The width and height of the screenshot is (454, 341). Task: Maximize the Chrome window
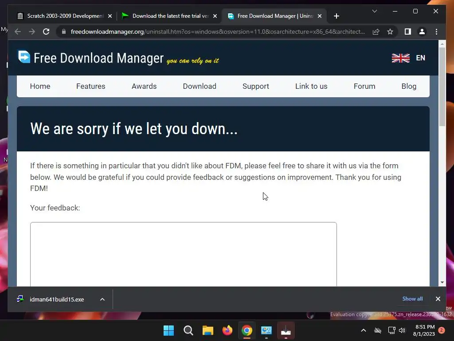click(x=415, y=11)
